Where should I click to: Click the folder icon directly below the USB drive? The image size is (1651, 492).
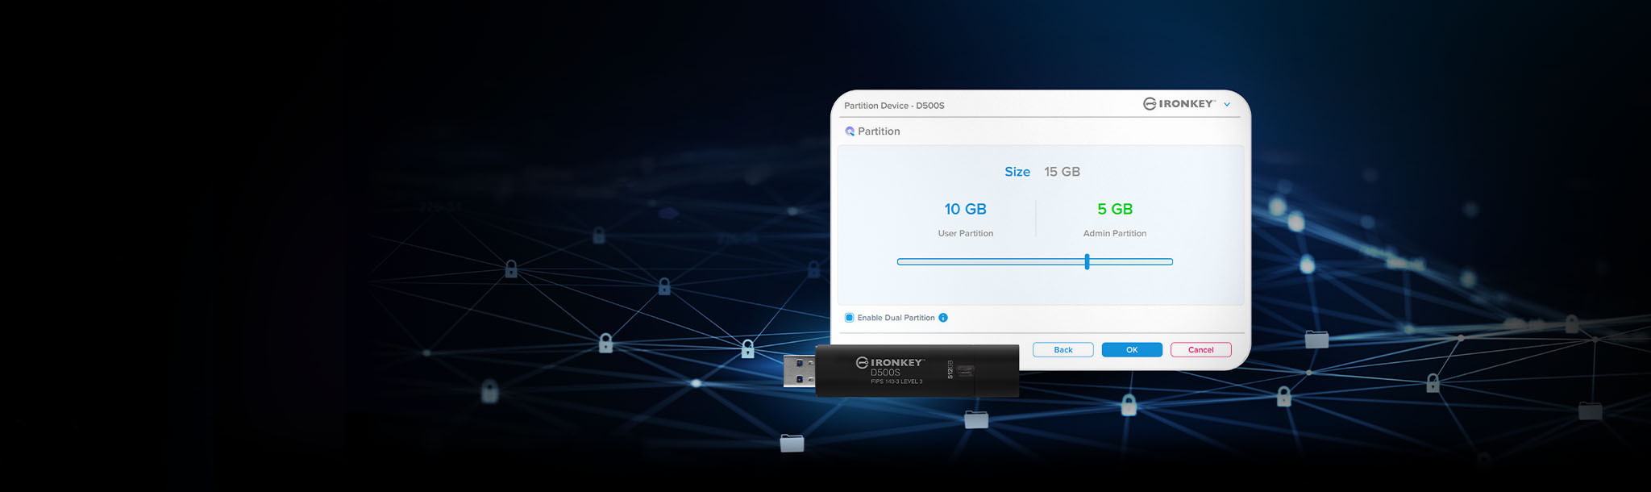coord(976,419)
